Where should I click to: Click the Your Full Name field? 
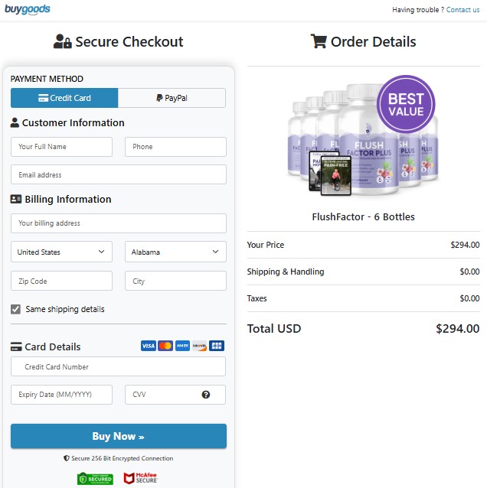coord(61,147)
